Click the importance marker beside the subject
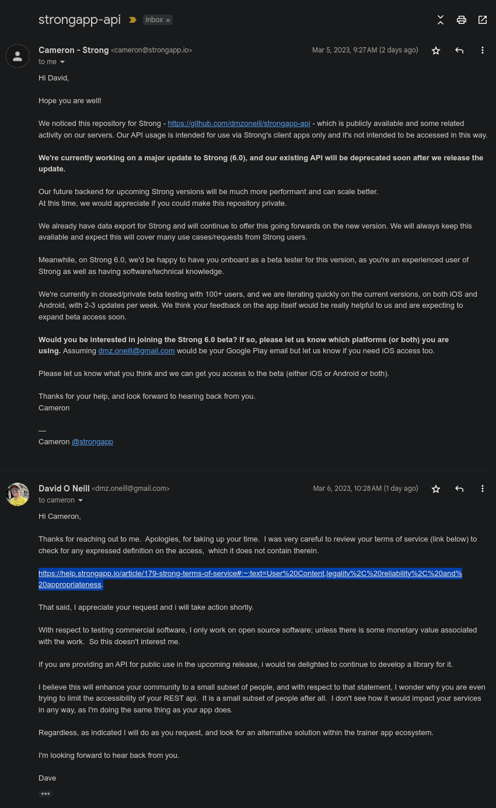The height and width of the screenshot is (808, 496). click(x=132, y=20)
